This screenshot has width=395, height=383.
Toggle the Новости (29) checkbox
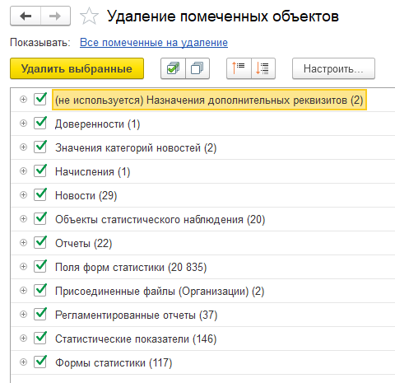coord(40,194)
